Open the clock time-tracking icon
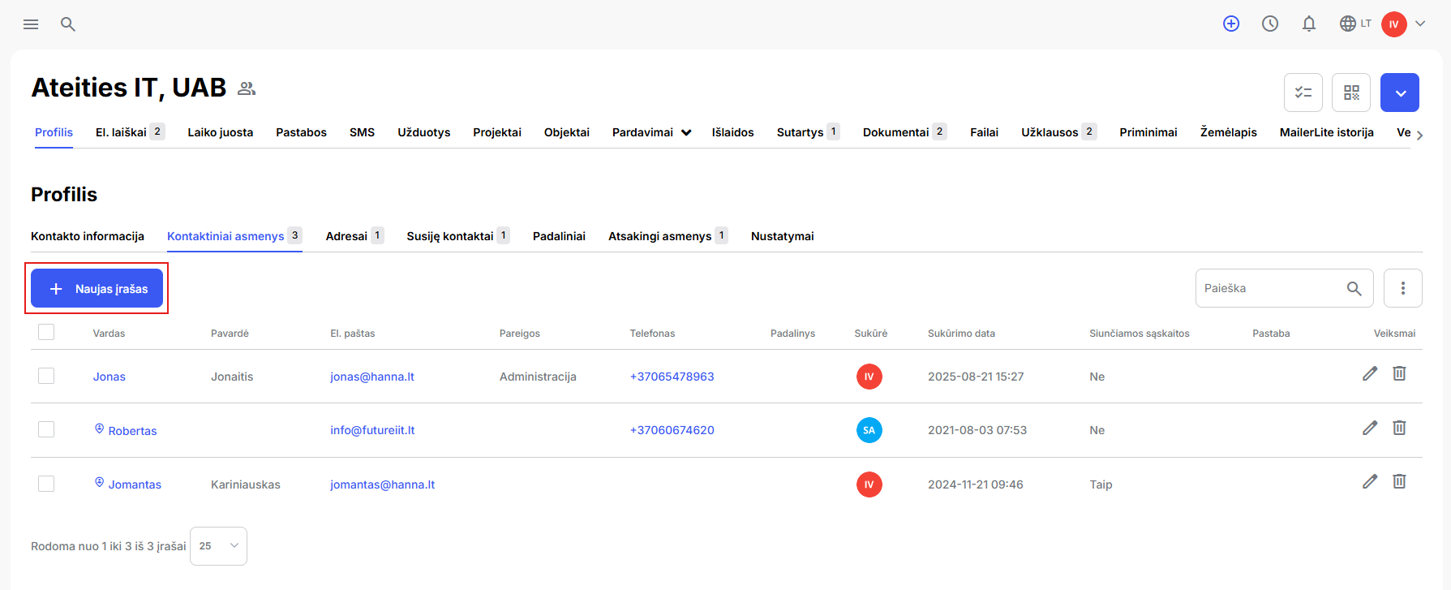 1270,24
